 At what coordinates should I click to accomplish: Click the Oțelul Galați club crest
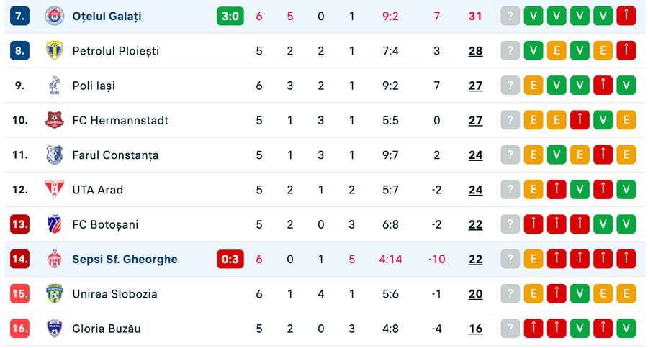(x=54, y=16)
